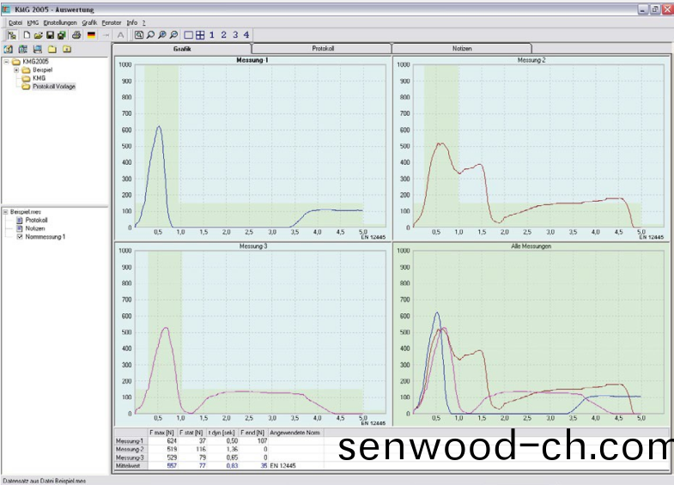Collapse the Beispiel.mes tree node

[x=5, y=211]
